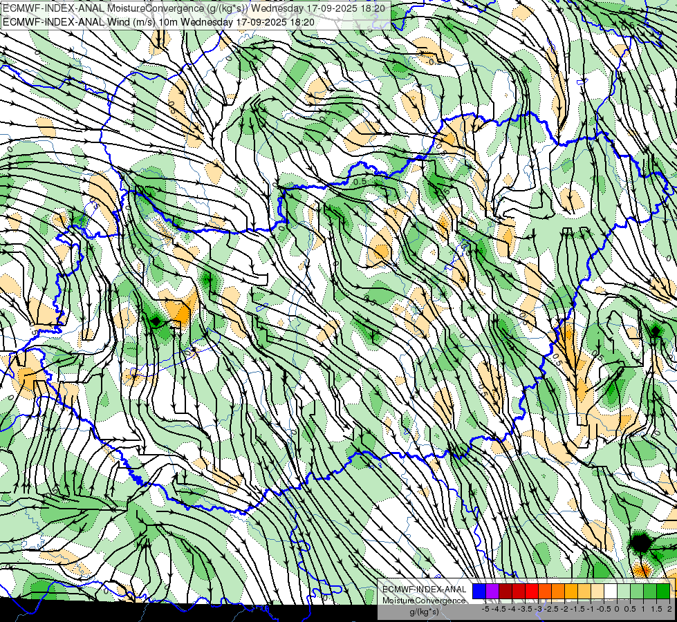Pick the bright red swatch between -3.5 and -3
677x622 pixels.
(x=532, y=592)
